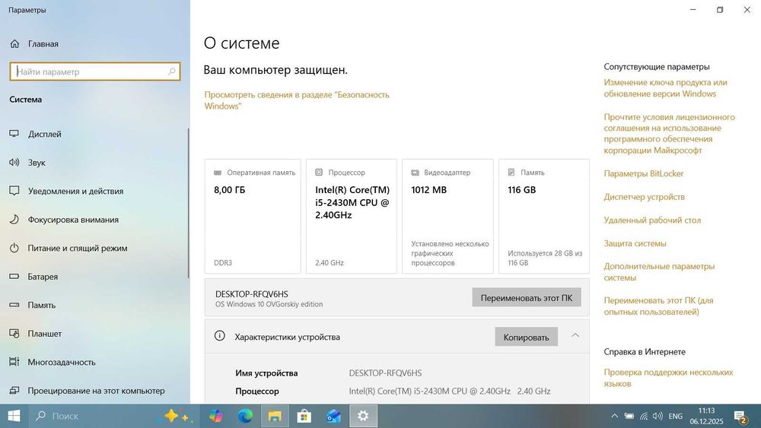The width and height of the screenshot is (761, 428).
Task: Open Copilot from the taskbar
Action: pyautogui.click(x=216, y=416)
